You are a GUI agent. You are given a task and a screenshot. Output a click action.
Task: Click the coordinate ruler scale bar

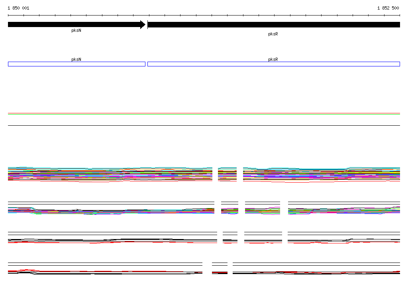click(204, 16)
